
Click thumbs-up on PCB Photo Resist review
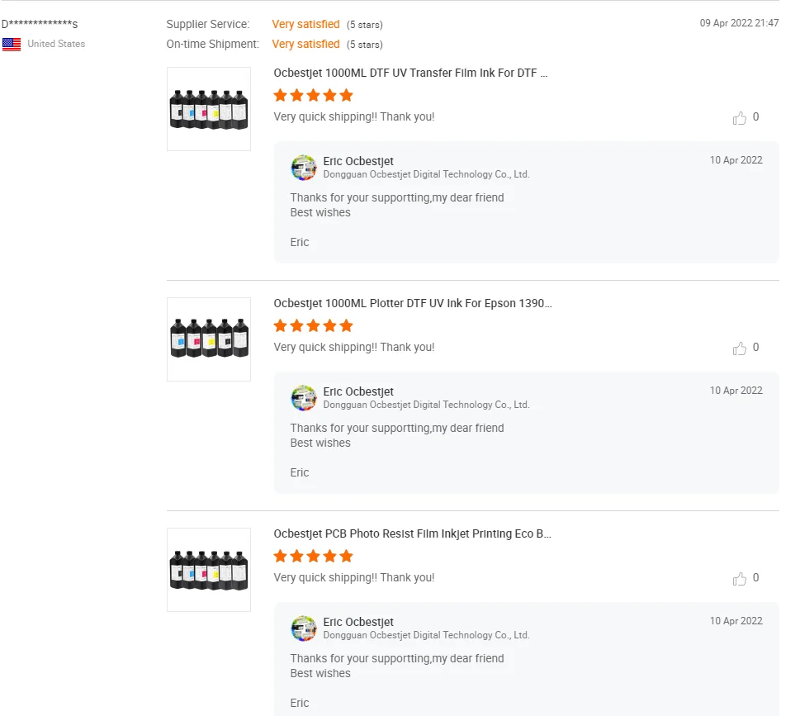pyautogui.click(x=740, y=579)
